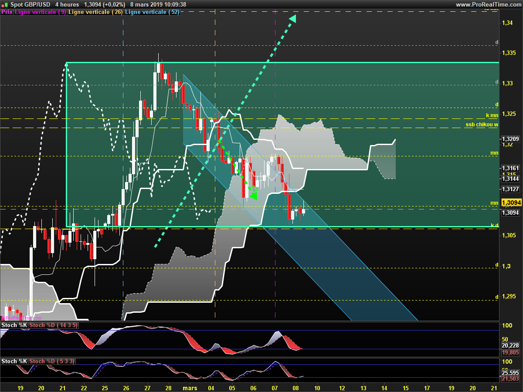This screenshot has height=392, width=523.
Task: Click the 04 date axis label
Action: pos(211,387)
